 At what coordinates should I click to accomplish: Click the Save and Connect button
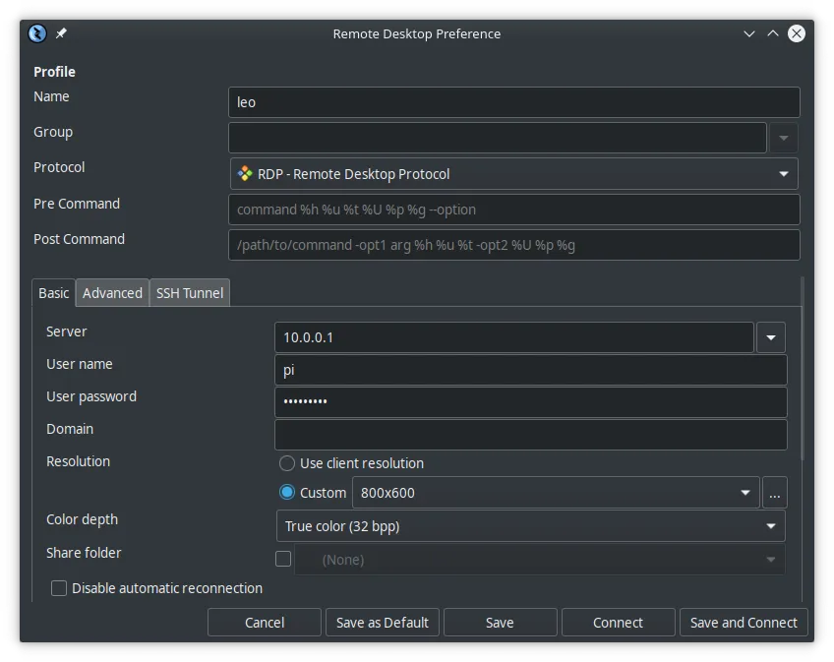[743, 622]
